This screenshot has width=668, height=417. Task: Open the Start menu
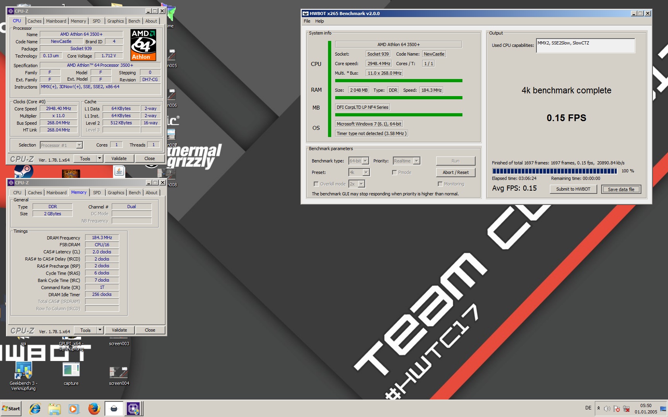click(11, 409)
